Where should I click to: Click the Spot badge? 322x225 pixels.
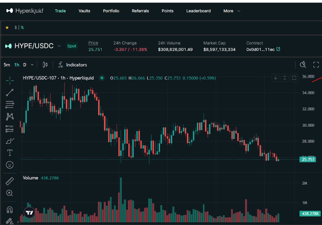point(72,46)
